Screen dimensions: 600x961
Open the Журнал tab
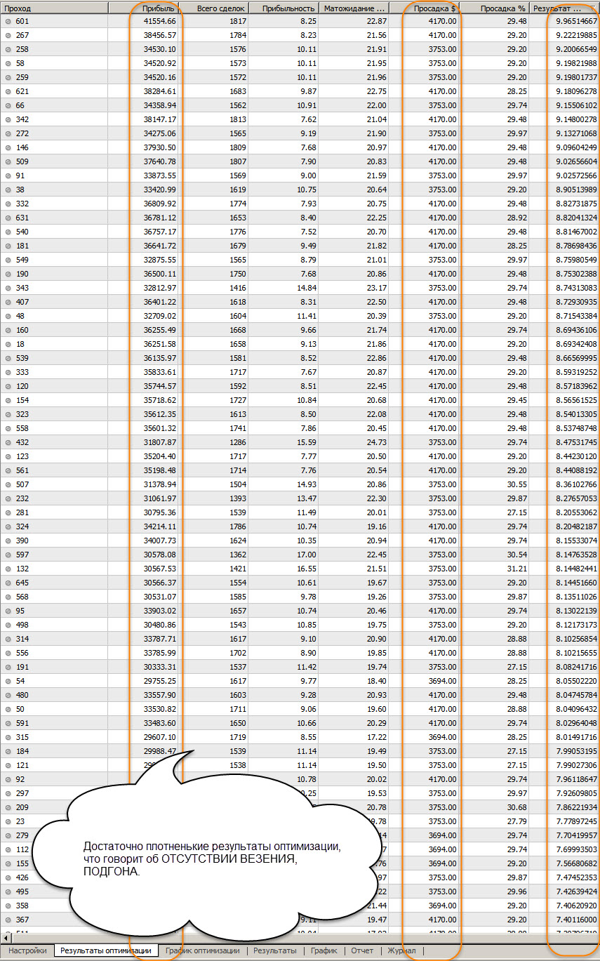pos(401,950)
